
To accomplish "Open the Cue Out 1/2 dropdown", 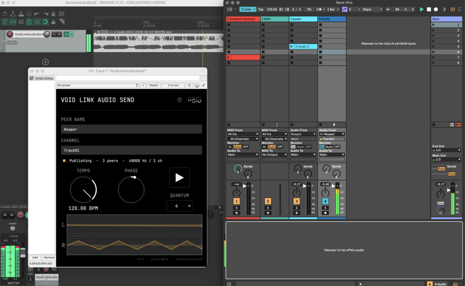I will coord(446,150).
